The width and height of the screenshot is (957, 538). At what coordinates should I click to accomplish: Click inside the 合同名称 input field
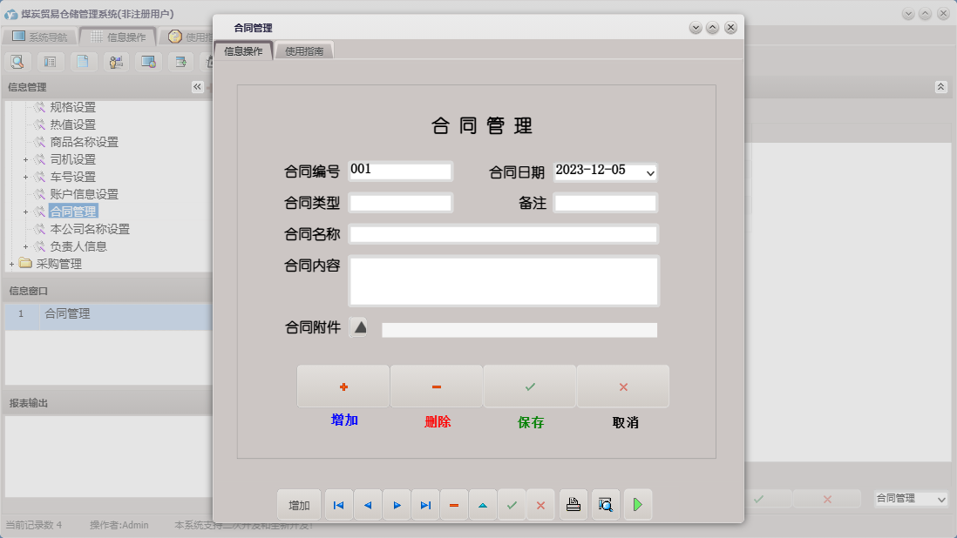coord(504,233)
